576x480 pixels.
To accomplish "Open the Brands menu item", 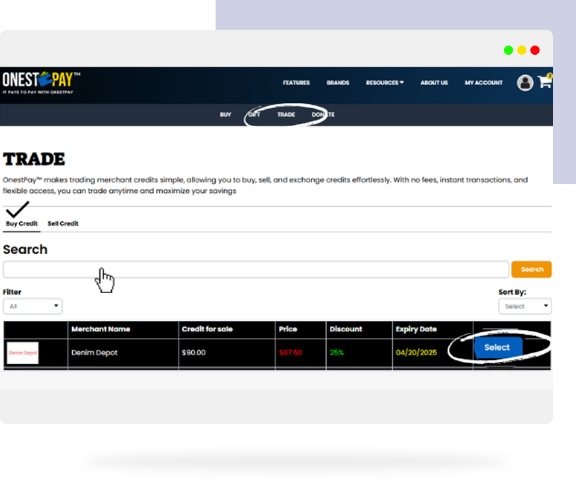I will click(x=338, y=83).
